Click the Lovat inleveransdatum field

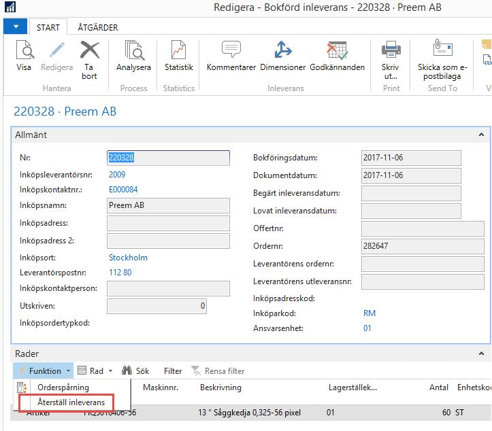(411, 211)
